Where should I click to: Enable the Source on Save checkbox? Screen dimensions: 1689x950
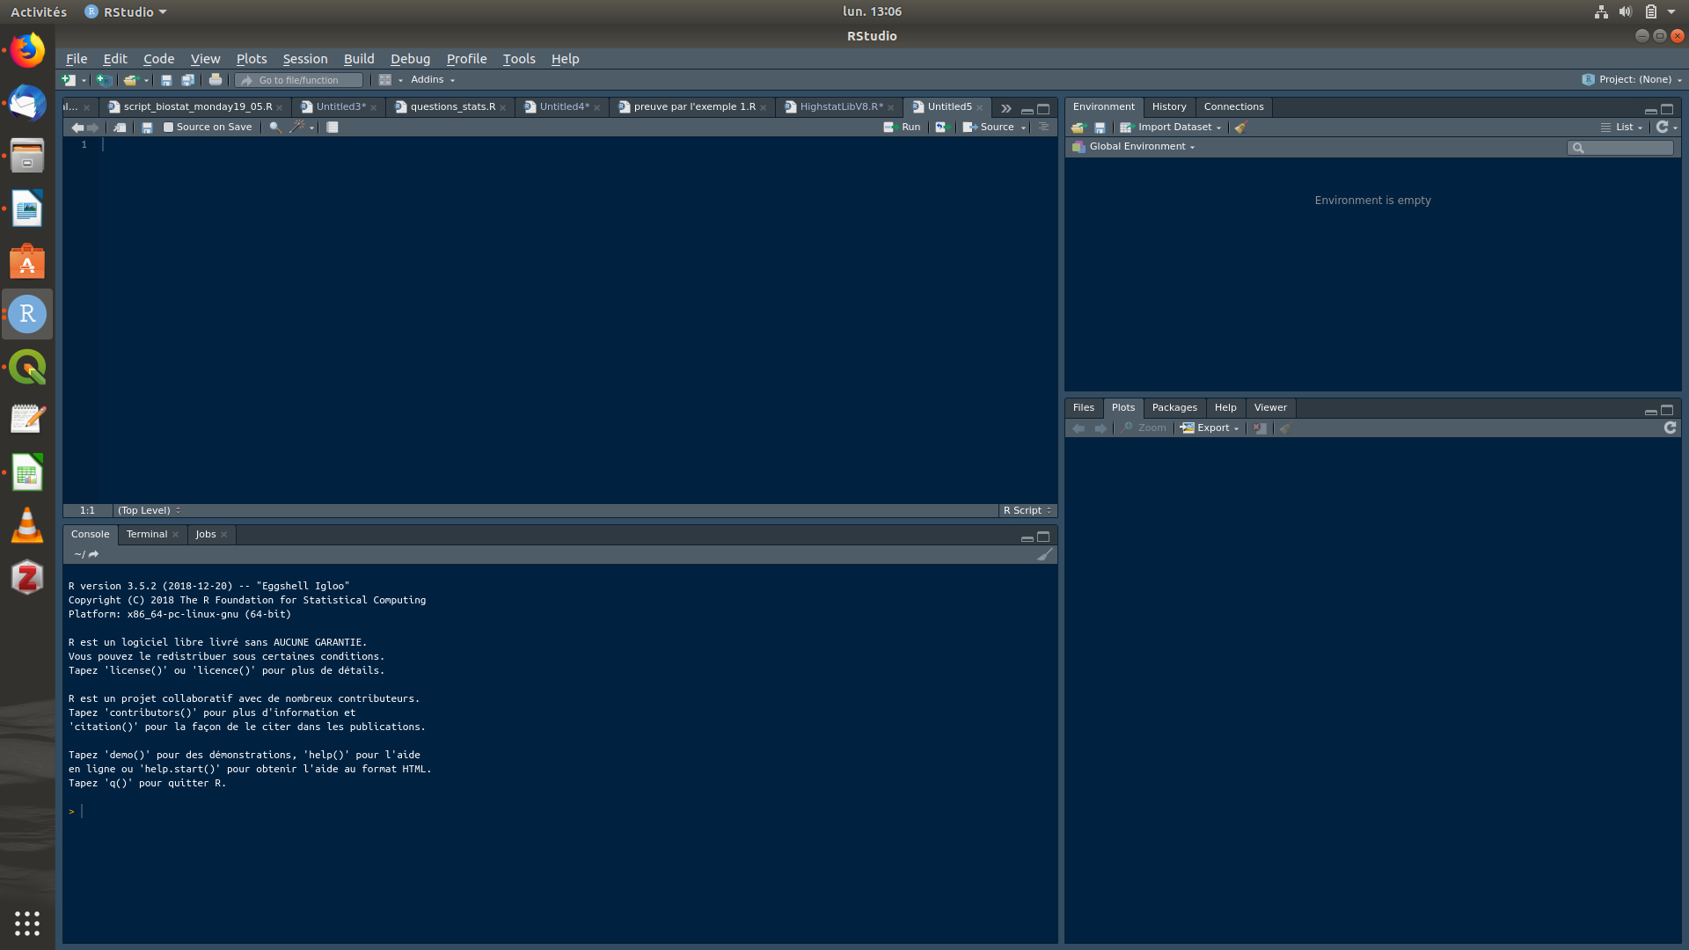tap(169, 128)
